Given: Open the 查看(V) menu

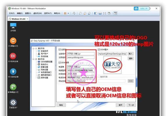Looking at the screenshot, I should tap(28, 13).
